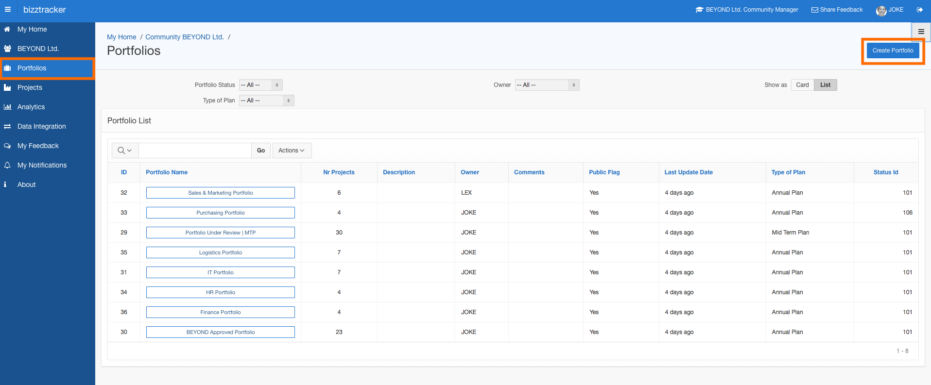Sort by Description column header
Image resolution: width=931 pixels, height=385 pixels.
click(x=399, y=172)
